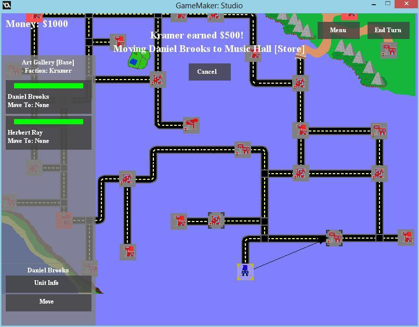Select the Herbert Ray unit card
Image resolution: width=419 pixels, height=327 pixels.
click(x=49, y=133)
